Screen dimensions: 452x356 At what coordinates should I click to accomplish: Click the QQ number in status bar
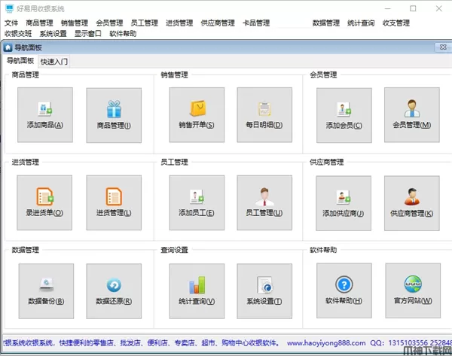click(x=420, y=343)
